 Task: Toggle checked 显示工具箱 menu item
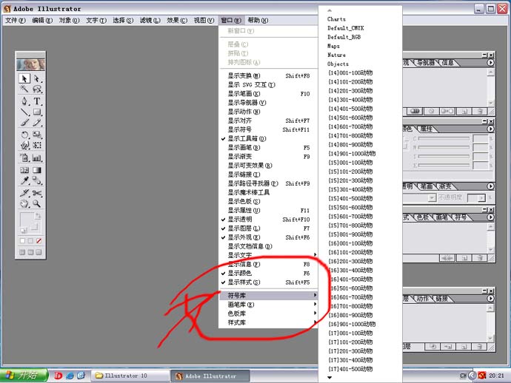click(269, 138)
